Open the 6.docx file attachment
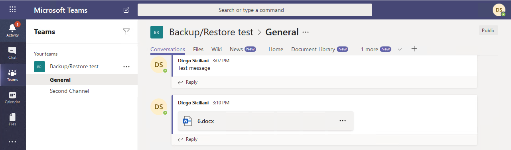This screenshot has height=150, width=511. 265,121
